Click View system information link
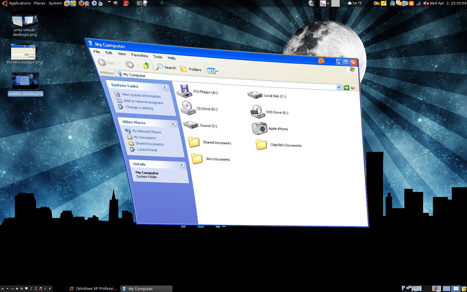Viewport: 467px width, 292px height. tap(141, 95)
